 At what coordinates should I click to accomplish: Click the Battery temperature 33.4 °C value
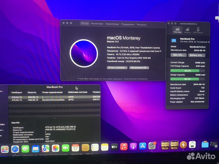click(201, 95)
